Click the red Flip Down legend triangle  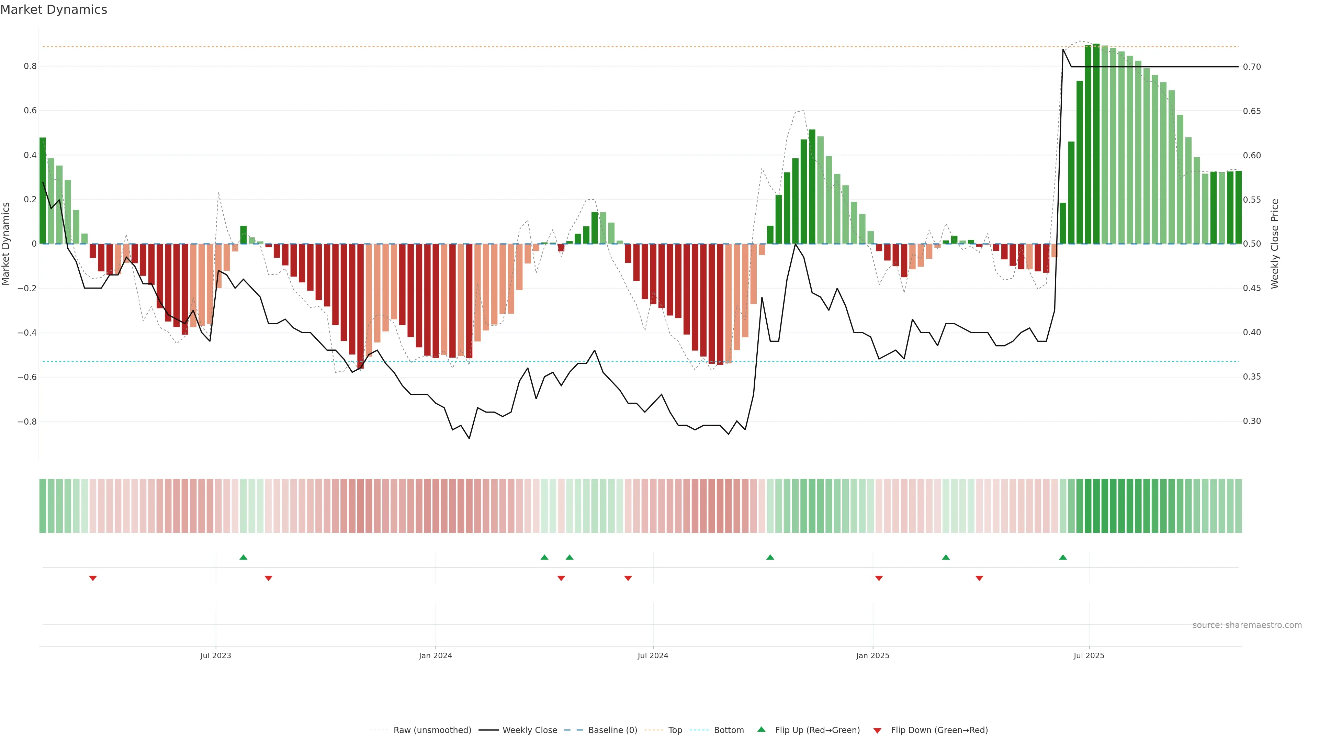pos(877,731)
